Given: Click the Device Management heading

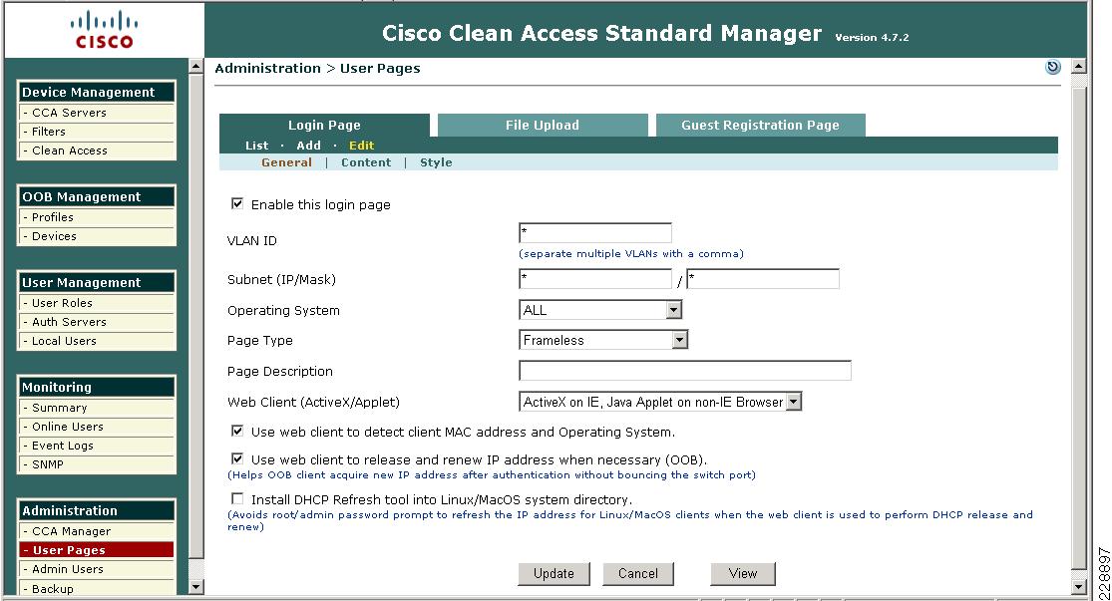Looking at the screenshot, I should [x=97, y=92].
